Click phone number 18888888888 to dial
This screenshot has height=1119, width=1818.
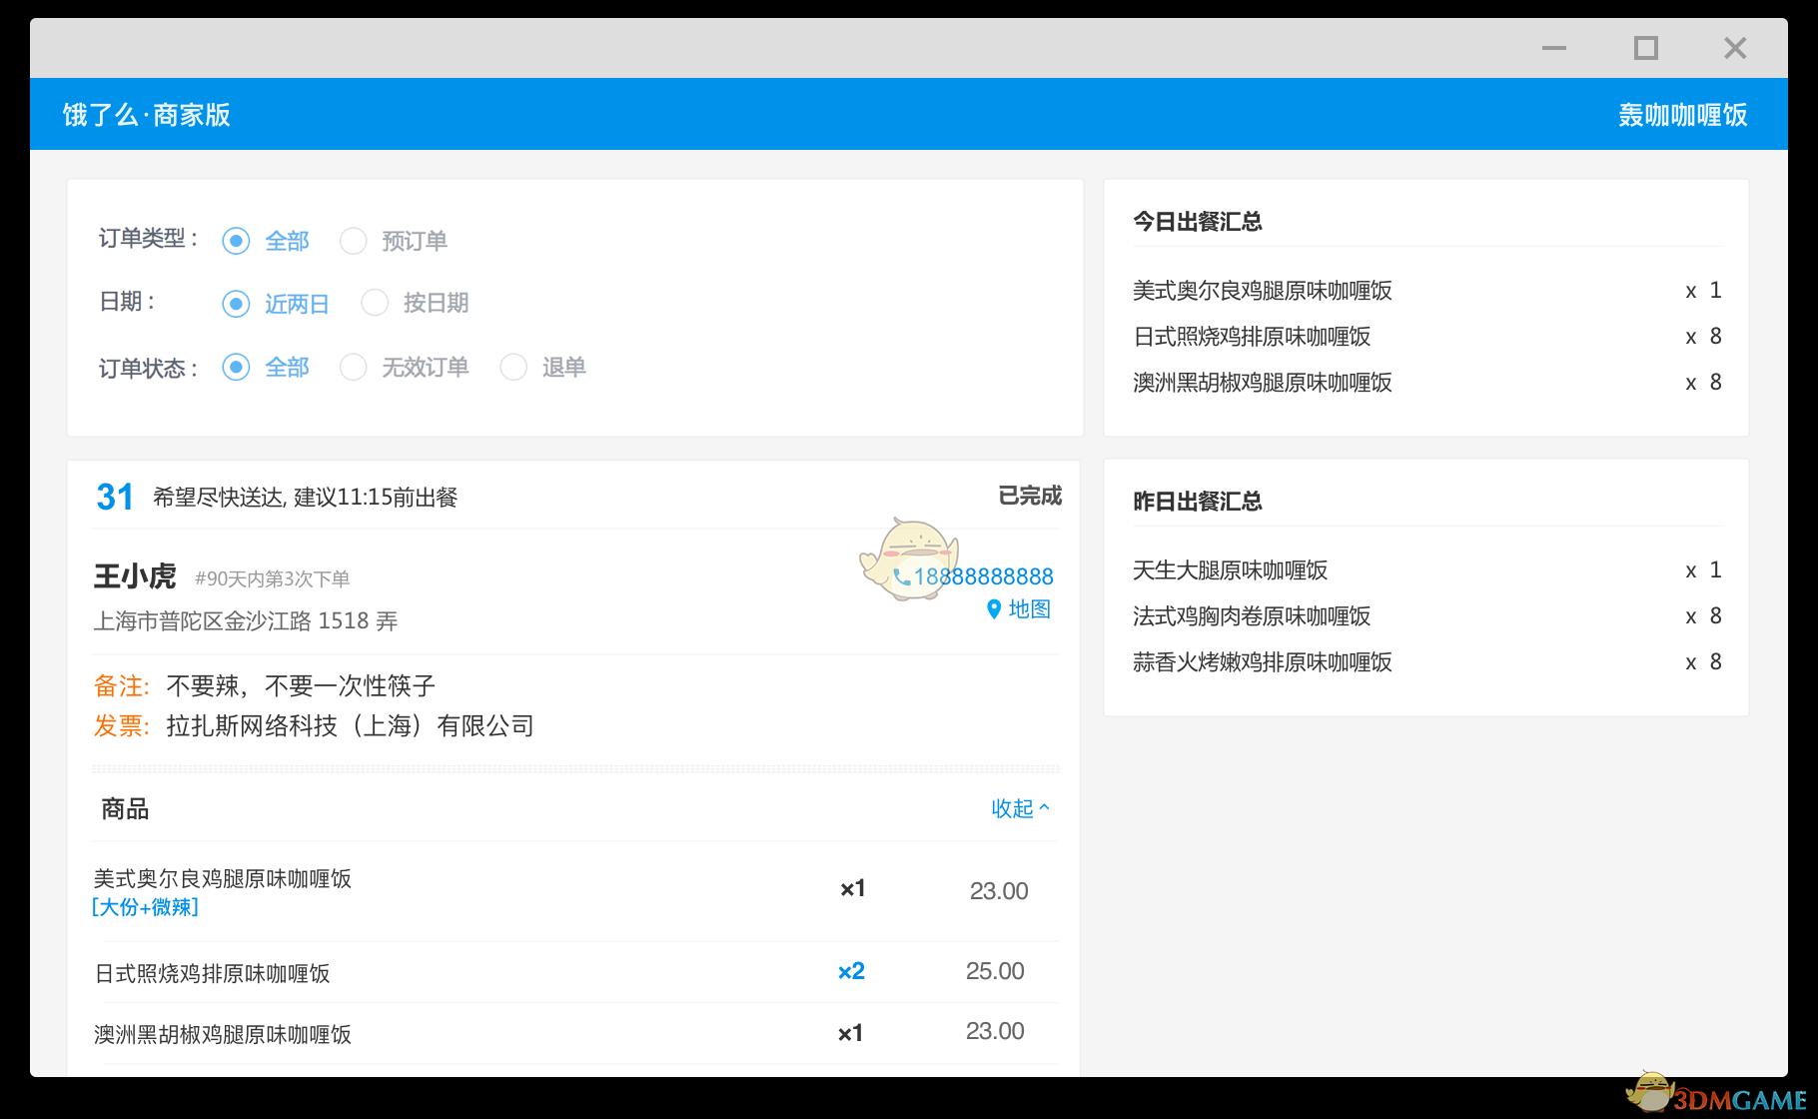pyautogui.click(x=985, y=576)
